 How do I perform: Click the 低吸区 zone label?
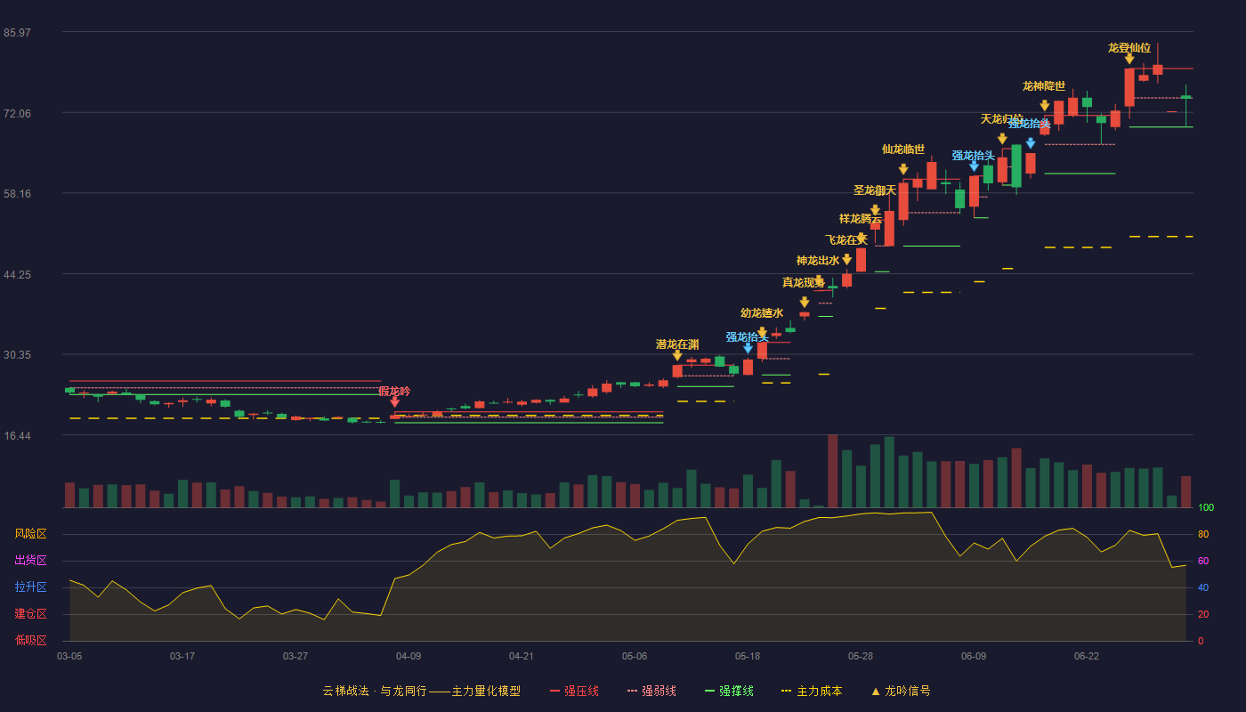[30, 640]
